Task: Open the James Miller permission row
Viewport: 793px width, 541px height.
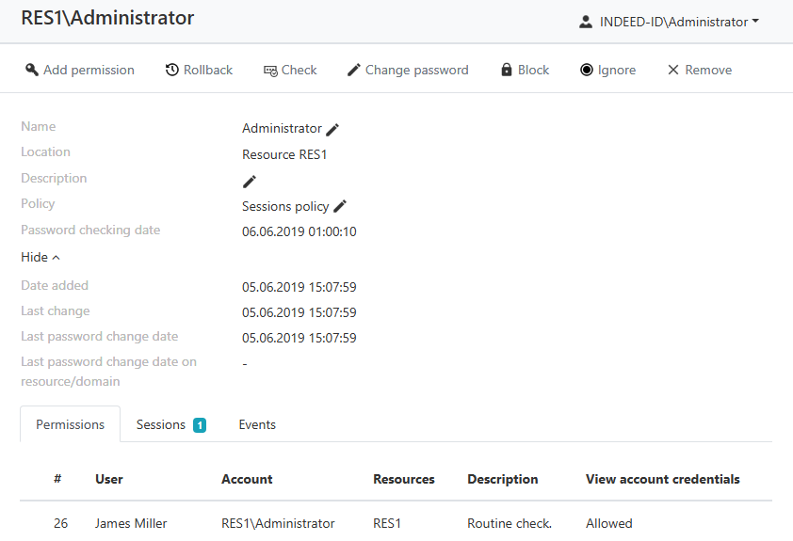Action: tap(131, 523)
